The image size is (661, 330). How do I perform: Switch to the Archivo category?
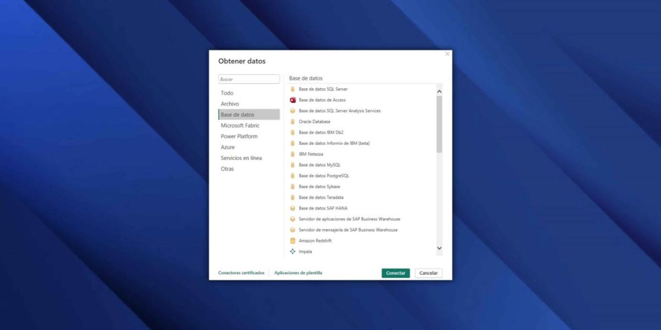click(x=229, y=104)
